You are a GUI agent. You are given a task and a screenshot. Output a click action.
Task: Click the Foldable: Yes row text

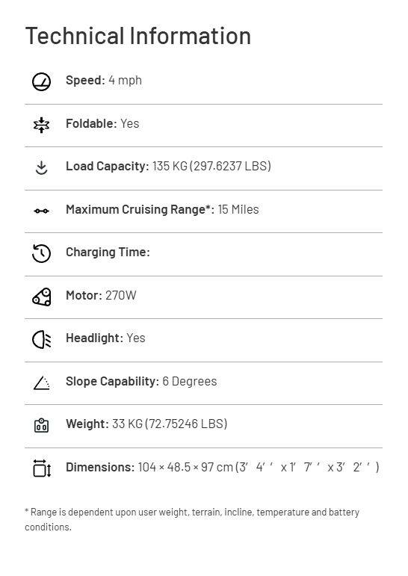click(102, 124)
